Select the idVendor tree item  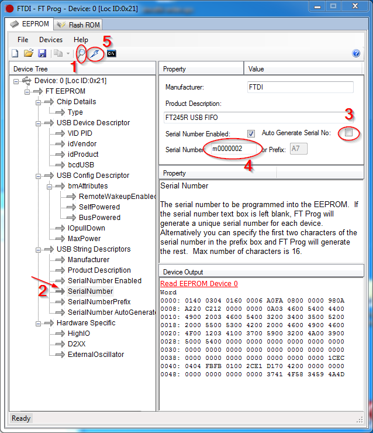click(x=82, y=143)
